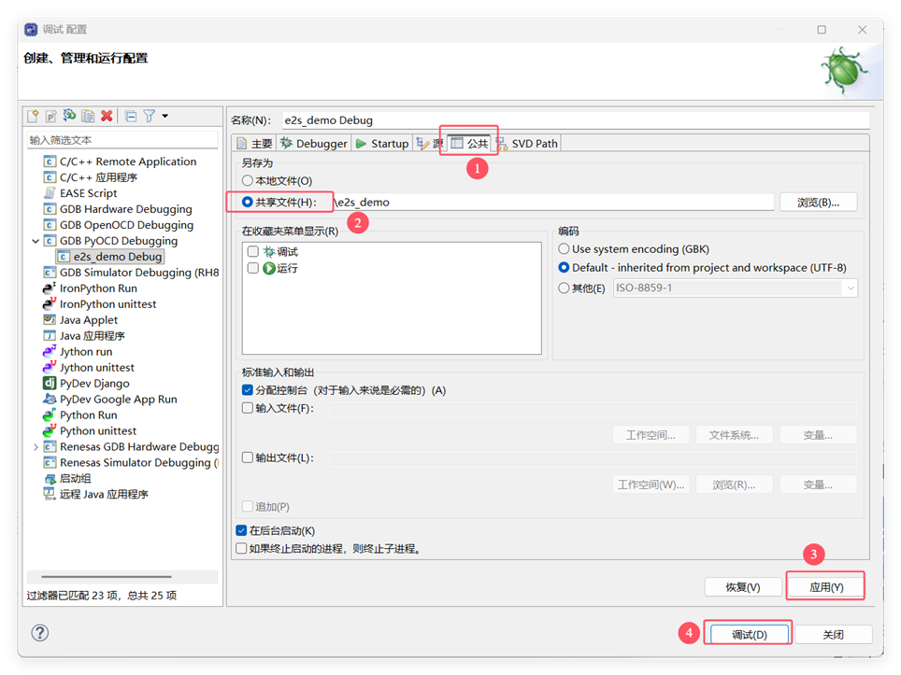Screen dimensions: 901x675
Task: Collapse the GDB PyOCD Debugging node
Action: pos(36,241)
